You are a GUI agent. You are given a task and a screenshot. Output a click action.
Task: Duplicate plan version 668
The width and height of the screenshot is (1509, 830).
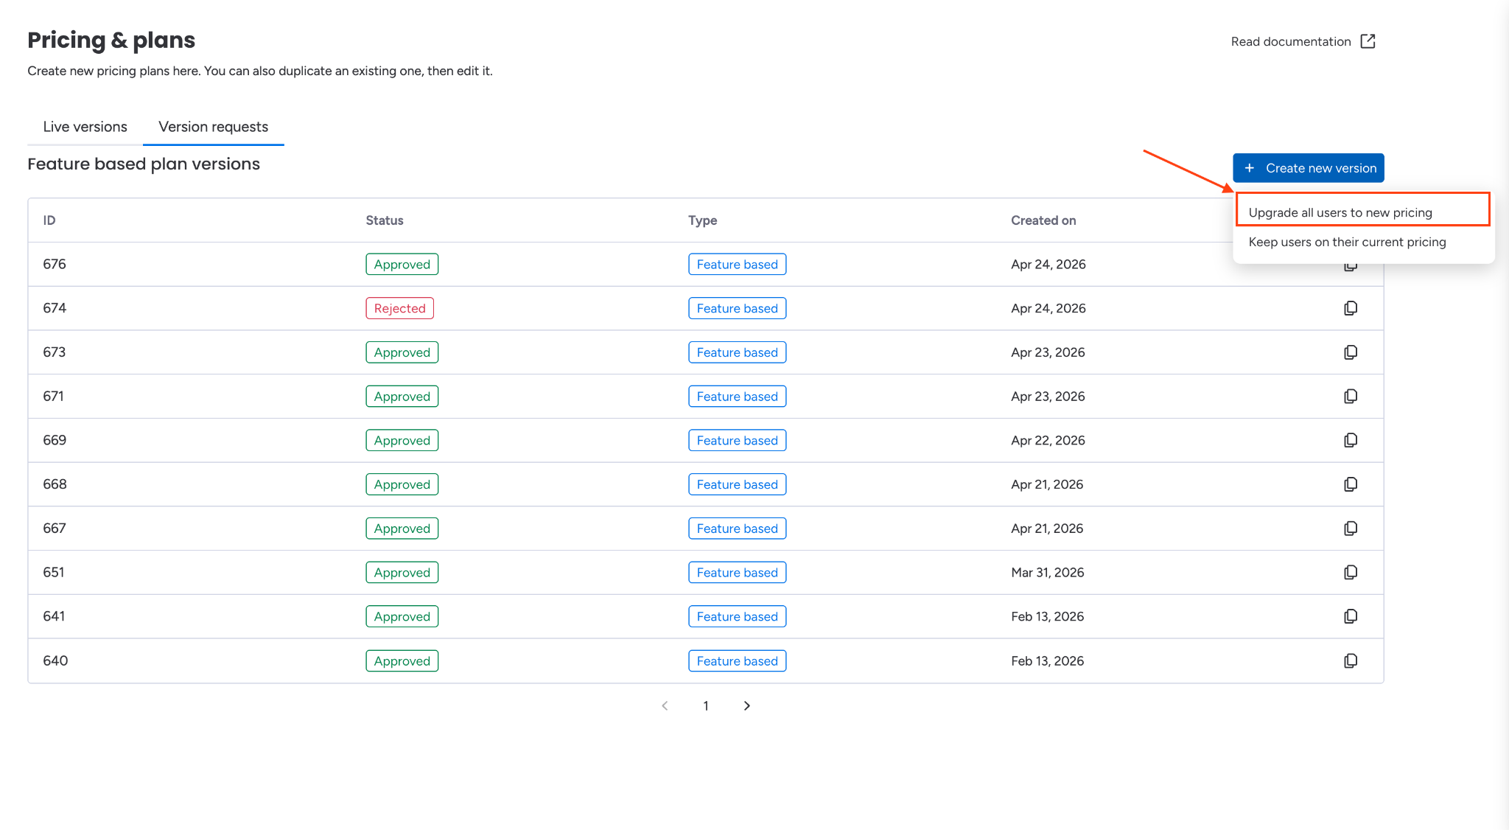[x=1350, y=484]
